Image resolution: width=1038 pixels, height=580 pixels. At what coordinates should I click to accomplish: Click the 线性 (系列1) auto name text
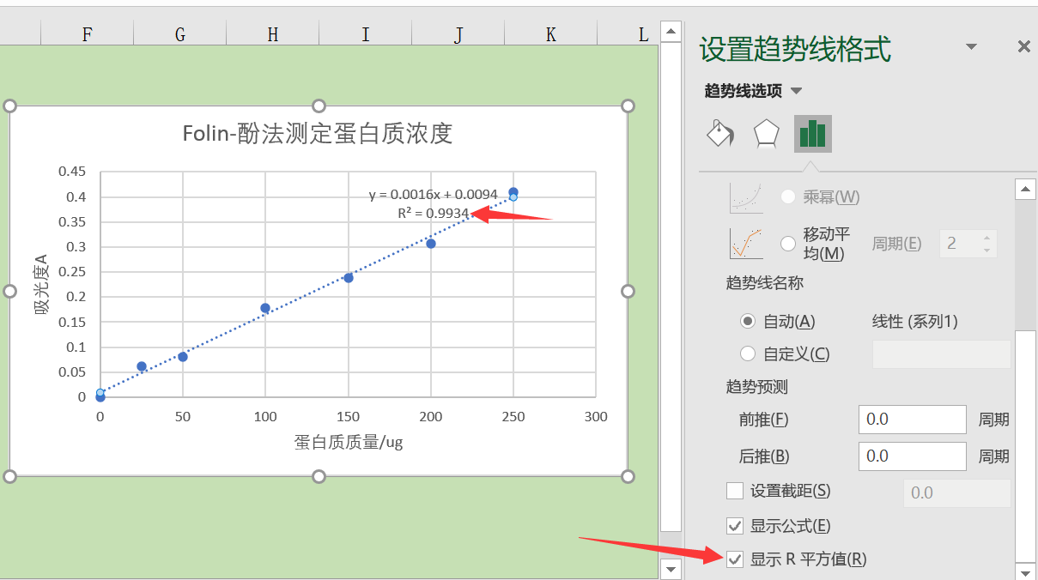915,322
